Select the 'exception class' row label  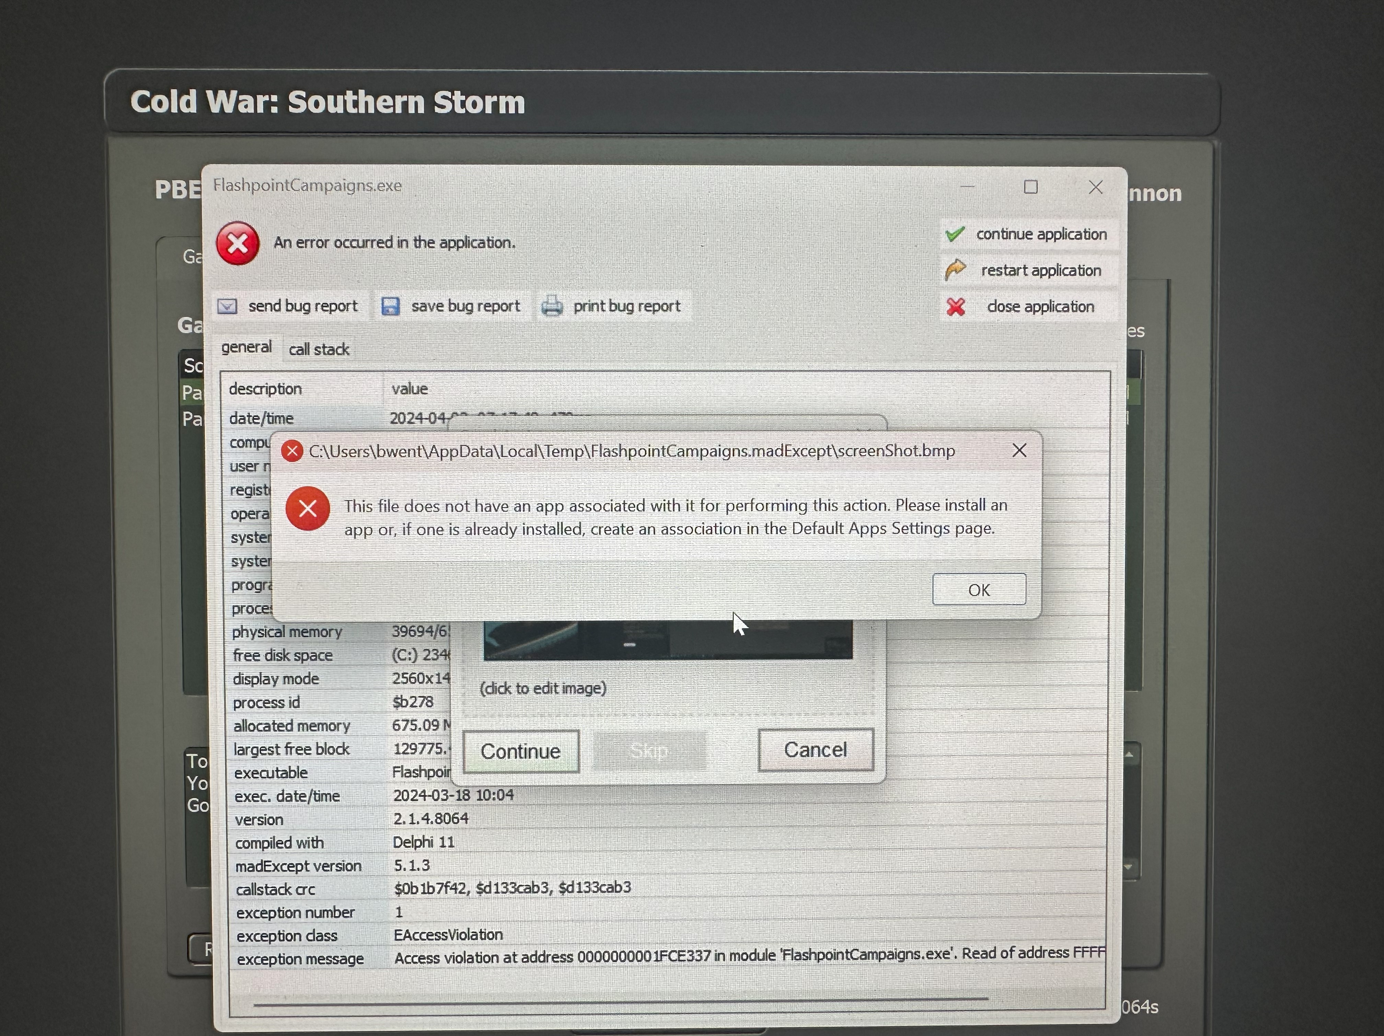287,935
